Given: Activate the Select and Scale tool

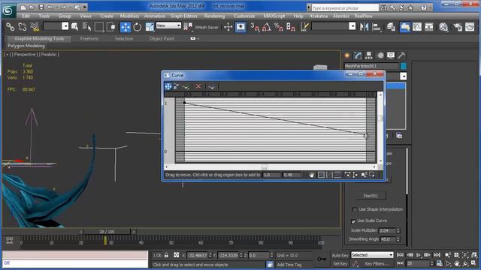Looking at the screenshot, I should point(150,27).
